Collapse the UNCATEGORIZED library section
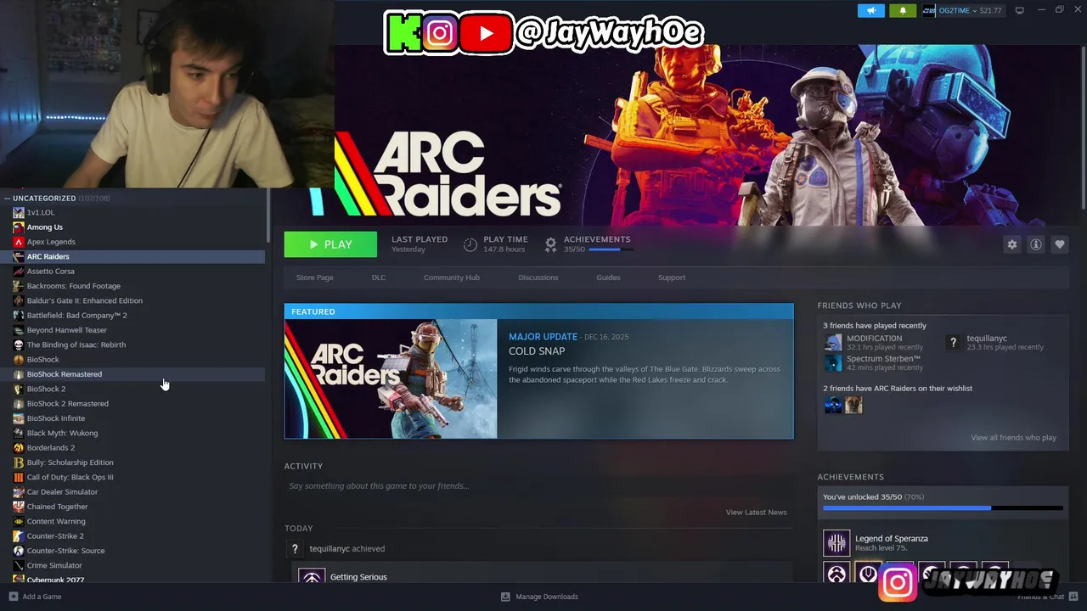This screenshot has width=1087, height=611. pos(7,199)
